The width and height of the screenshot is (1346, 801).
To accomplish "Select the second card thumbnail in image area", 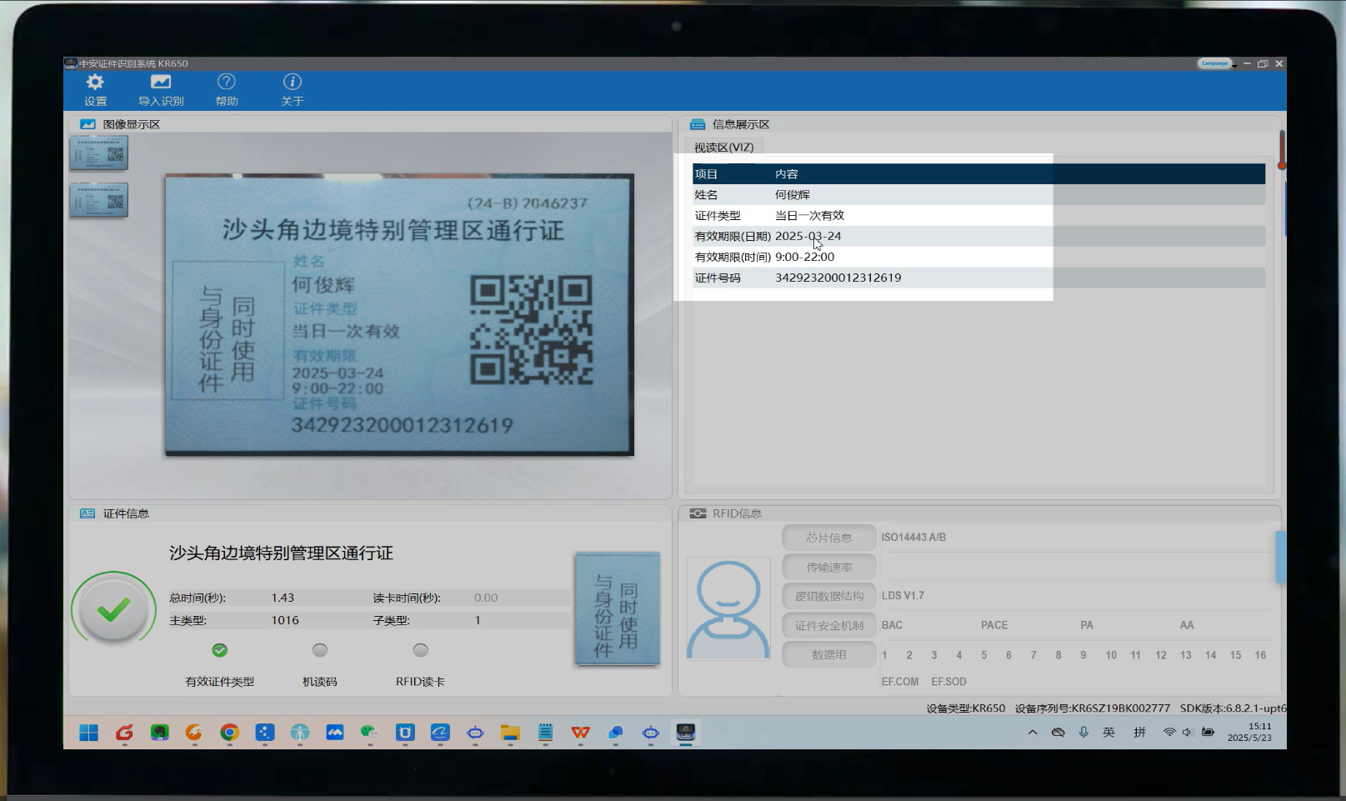I will click(x=98, y=200).
